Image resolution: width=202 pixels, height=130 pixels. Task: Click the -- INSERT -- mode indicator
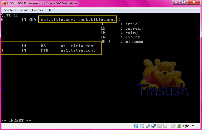tap(16, 120)
